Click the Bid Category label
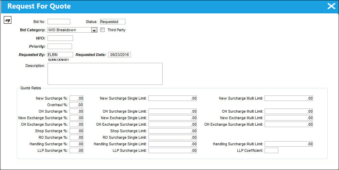Viewport: 339px width, 170px height. click(32, 30)
